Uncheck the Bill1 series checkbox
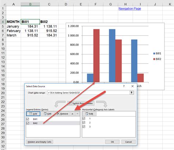 tap(28, 119)
